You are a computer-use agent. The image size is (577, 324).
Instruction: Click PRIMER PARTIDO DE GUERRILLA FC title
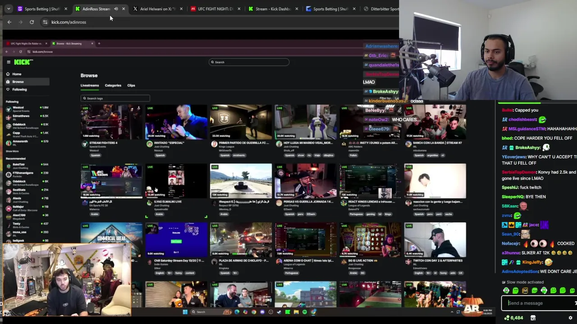pos(244,143)
